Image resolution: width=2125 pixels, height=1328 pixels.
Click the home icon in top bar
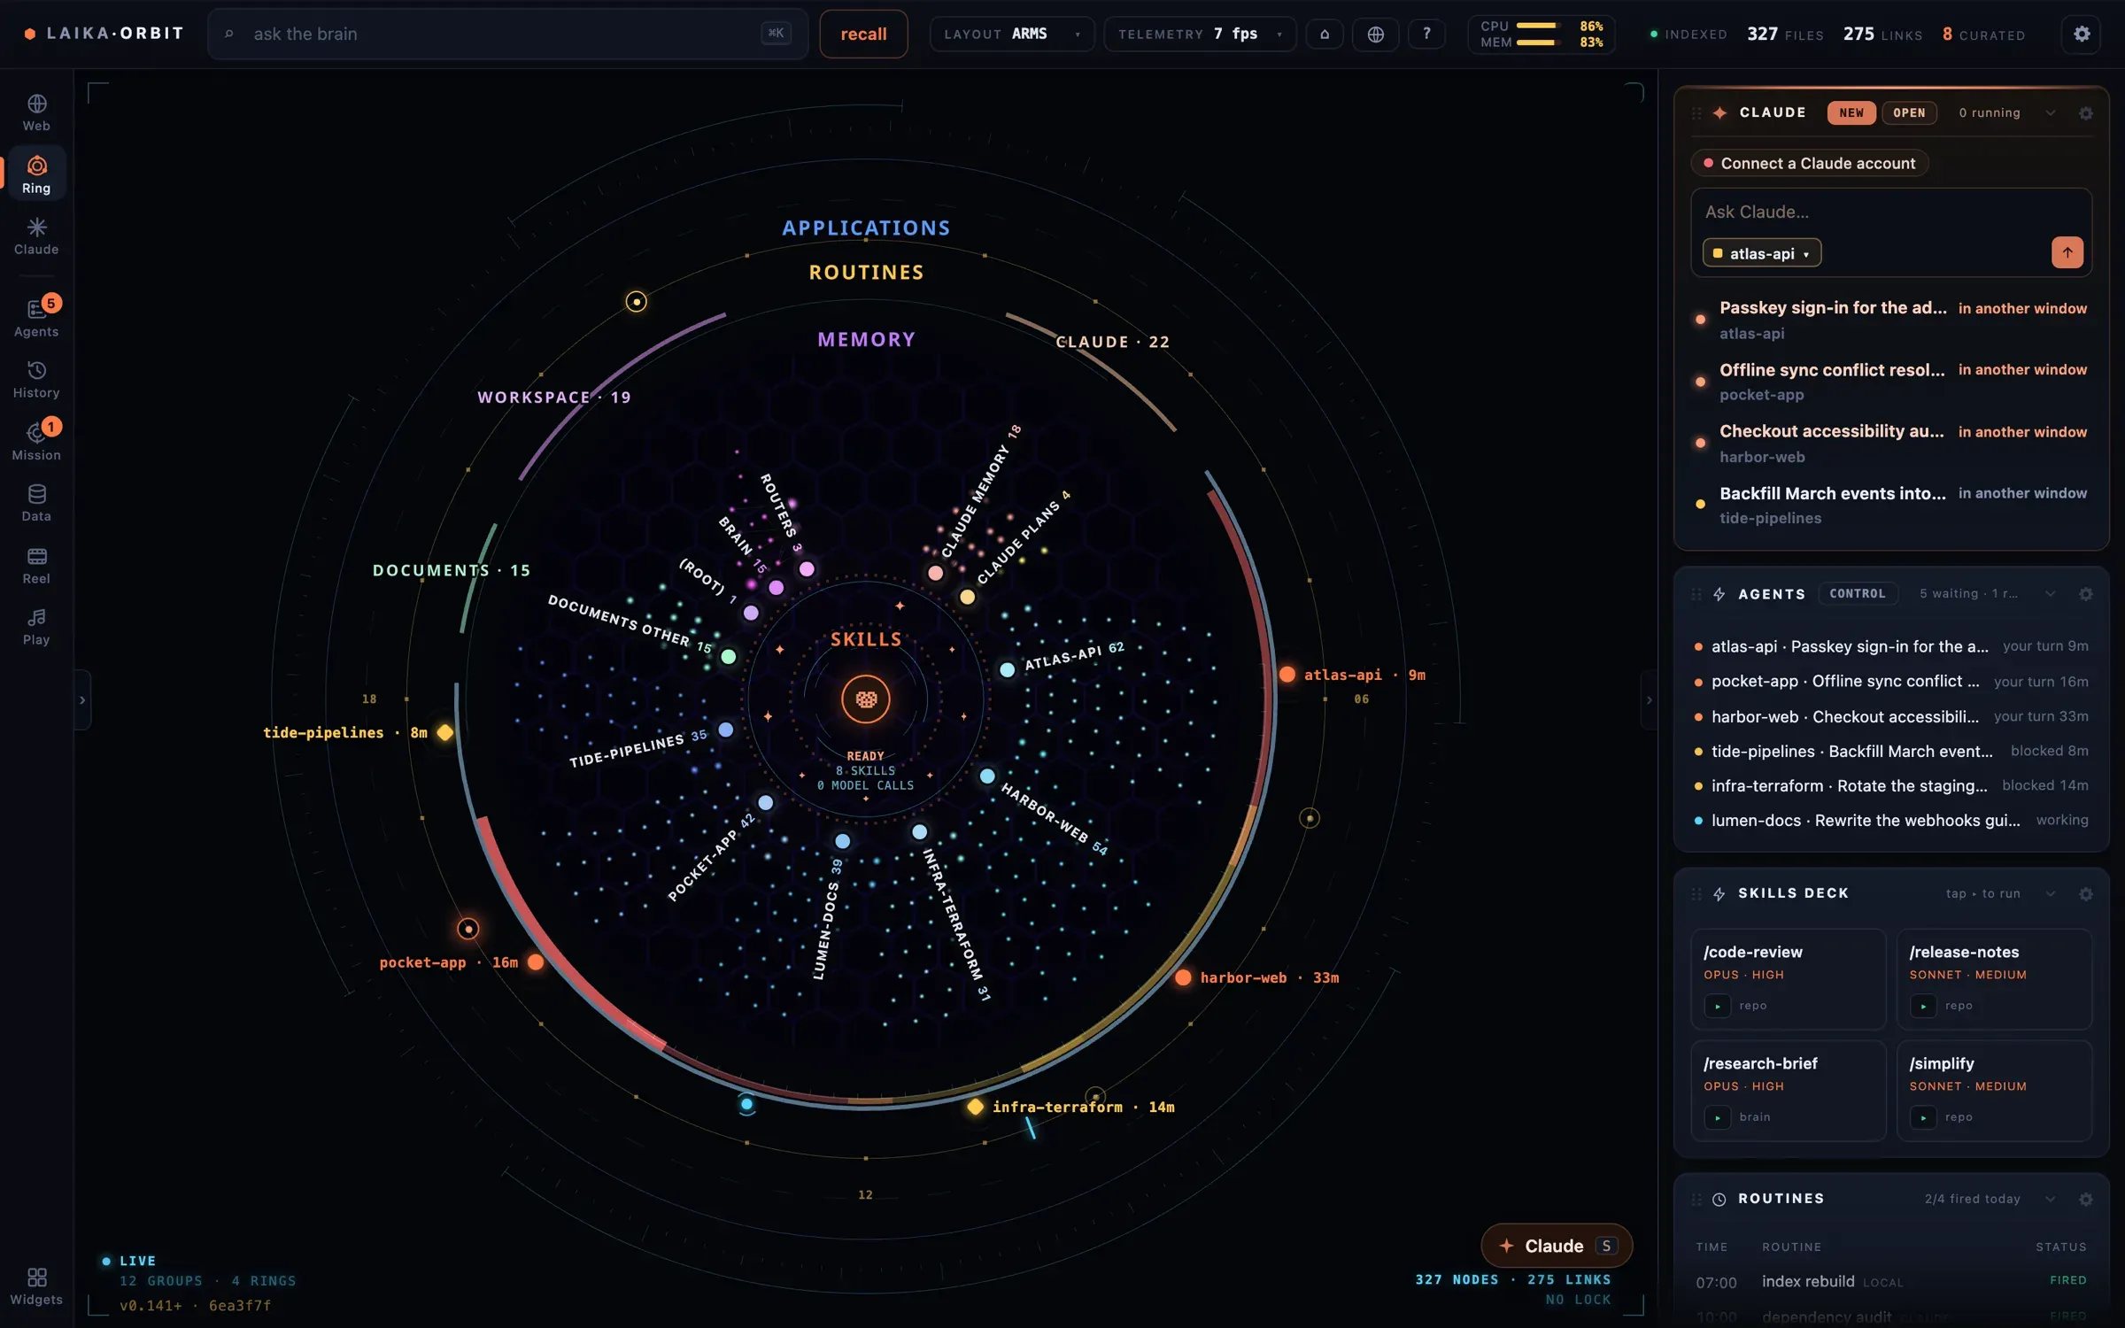point(1325,35)
